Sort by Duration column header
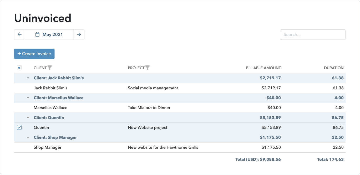This screenshot has width=360, height=175. coord(334,68)
